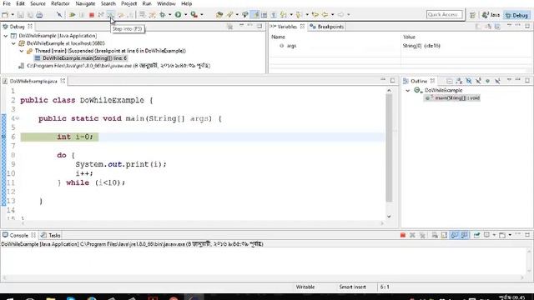Click the Print toolbar icon

point(39,15)
